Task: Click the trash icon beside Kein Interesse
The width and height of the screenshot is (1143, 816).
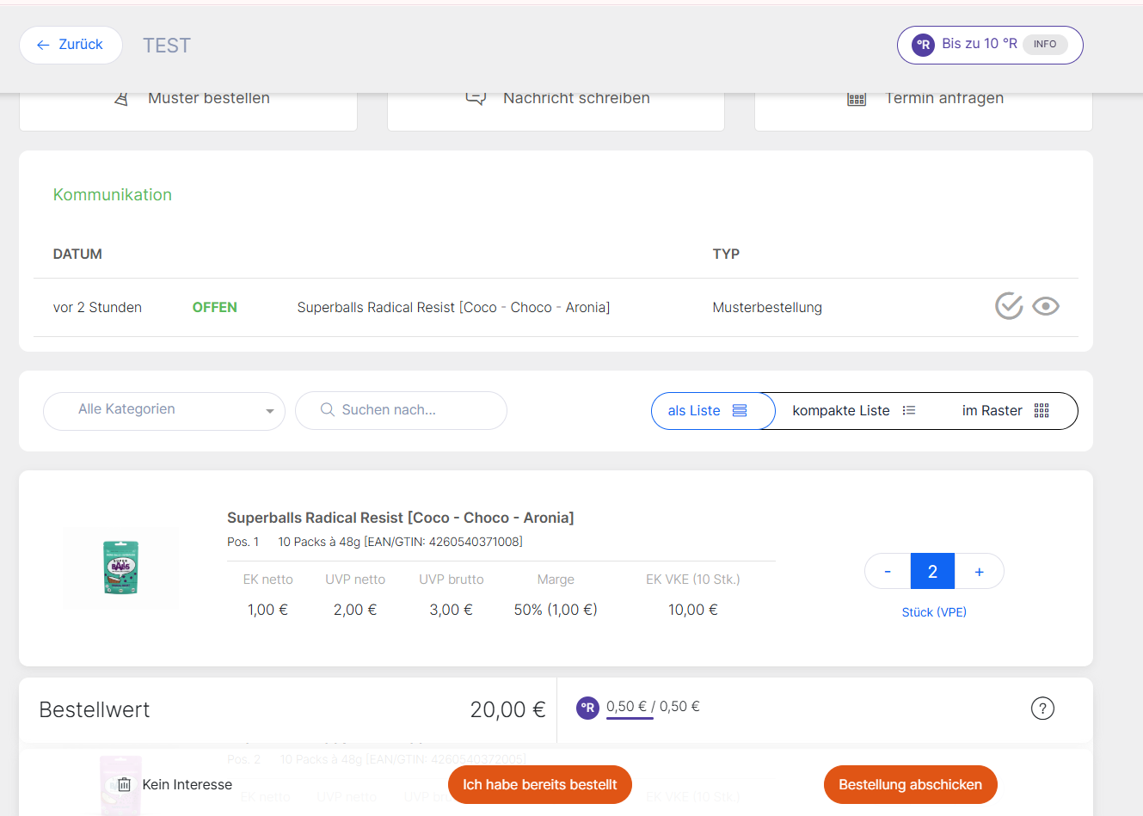Action: tap(124, 784)
